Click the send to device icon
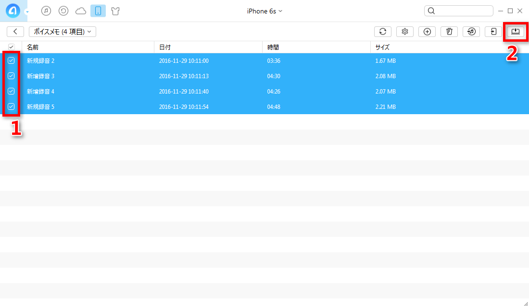 tap(493, 31)
